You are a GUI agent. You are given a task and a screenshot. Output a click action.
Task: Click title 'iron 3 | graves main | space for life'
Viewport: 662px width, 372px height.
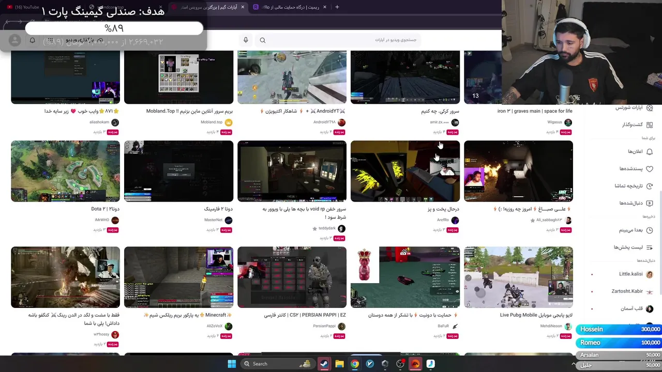click(535, 111)
